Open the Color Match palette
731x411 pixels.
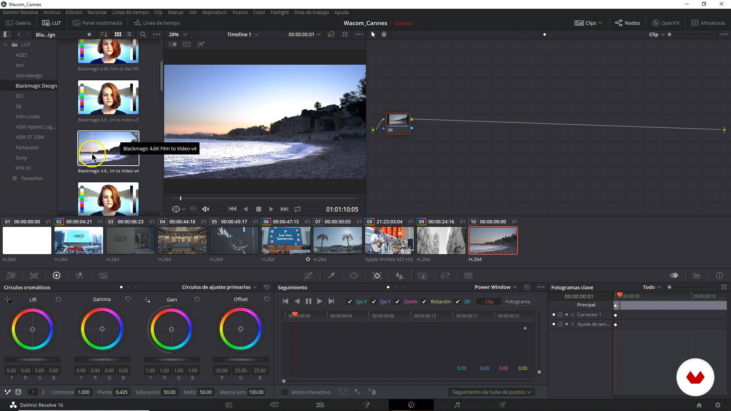point(34,276)
